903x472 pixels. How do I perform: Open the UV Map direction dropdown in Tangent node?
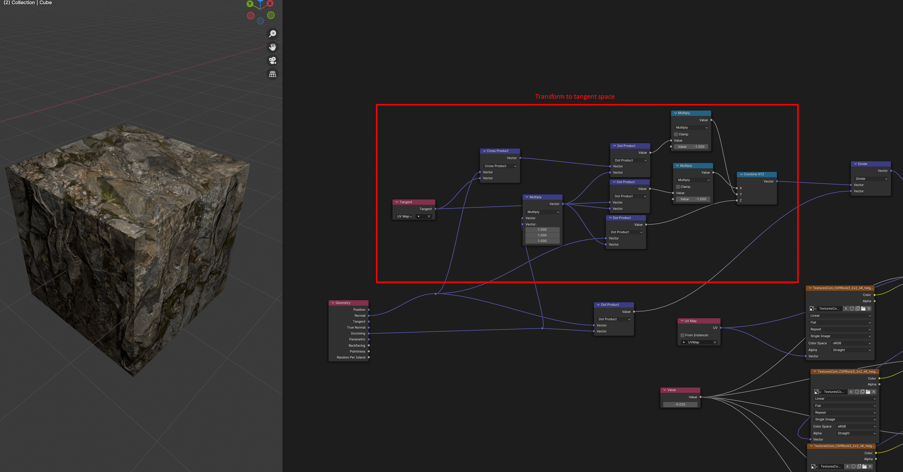click(x=404, y=216)
